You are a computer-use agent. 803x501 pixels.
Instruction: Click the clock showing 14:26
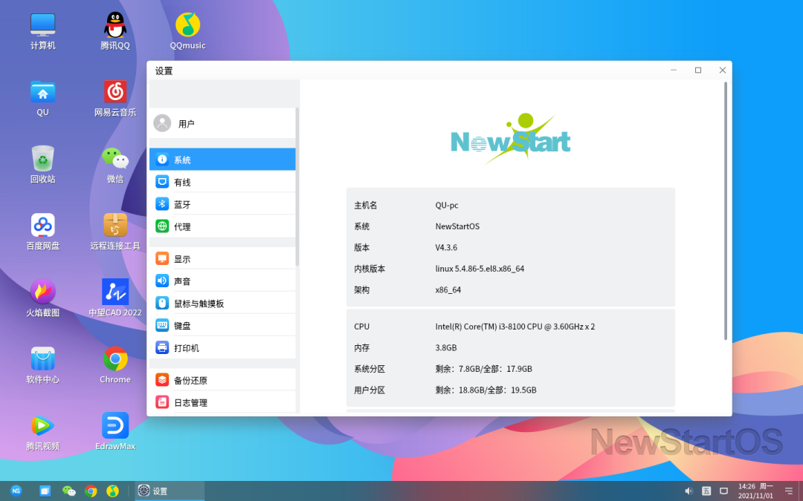tap(755, 491)
